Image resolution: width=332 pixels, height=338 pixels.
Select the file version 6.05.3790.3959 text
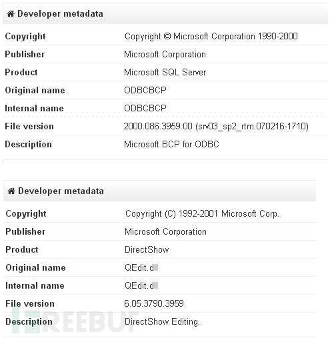pyautogui.click(x=154, y=303)
